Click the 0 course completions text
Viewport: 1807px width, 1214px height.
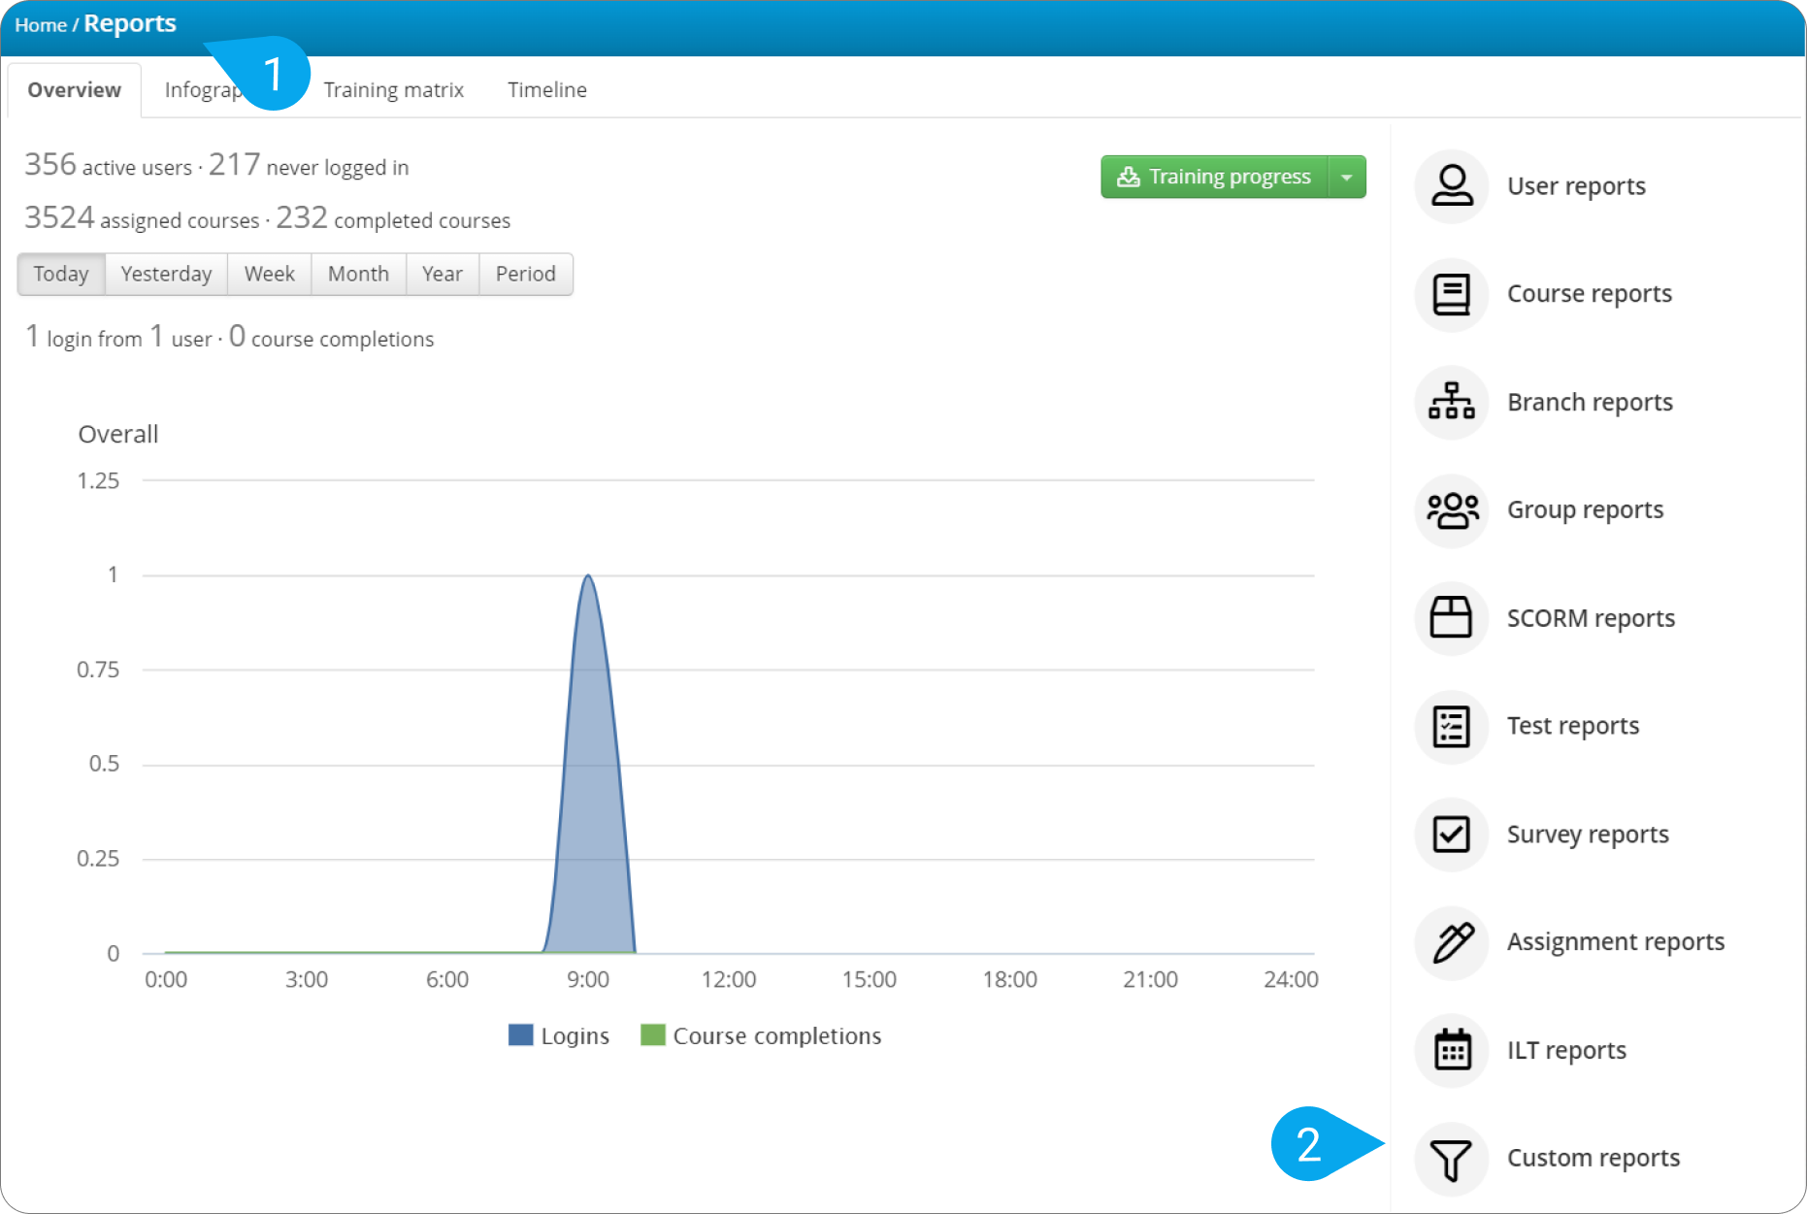click(331, 338)
